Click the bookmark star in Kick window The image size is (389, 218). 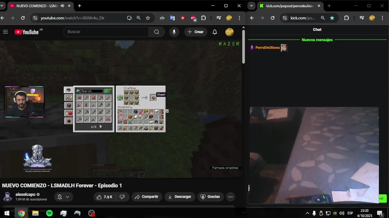pos(332,18)
